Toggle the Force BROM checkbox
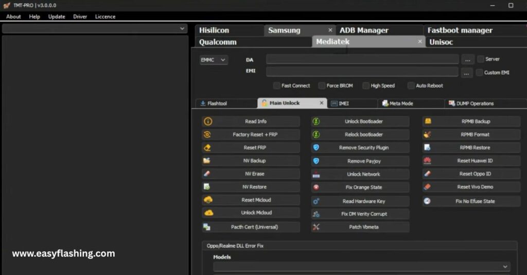This screenshot has width=527, height=275. (322, 85)
